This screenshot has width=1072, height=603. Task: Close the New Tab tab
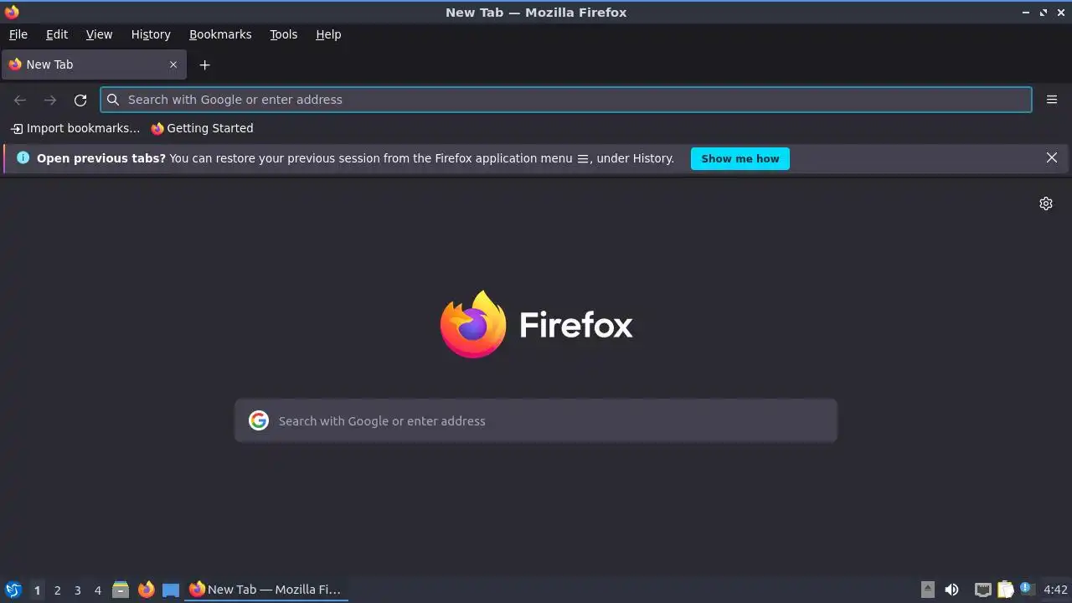pyautogui.click(x=173, y=64)
